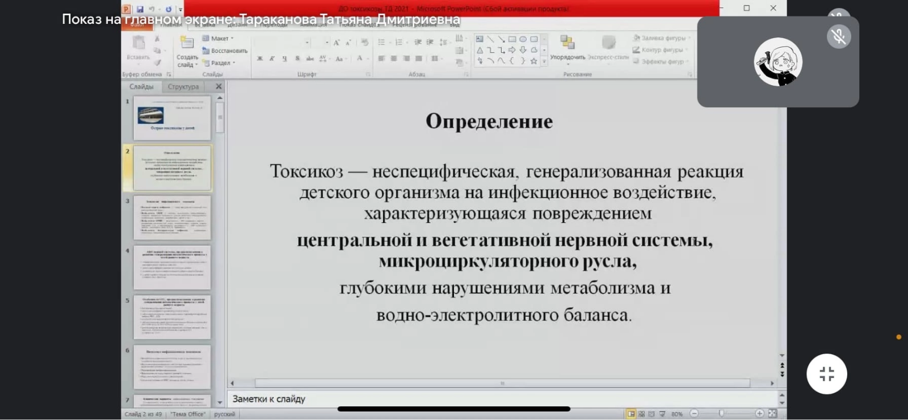This screenshot has width=908, height=420.
Task: Click Восстановить reset slide button
Action: point(225,51)
